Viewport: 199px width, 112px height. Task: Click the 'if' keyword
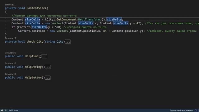(x=13, y=27)
